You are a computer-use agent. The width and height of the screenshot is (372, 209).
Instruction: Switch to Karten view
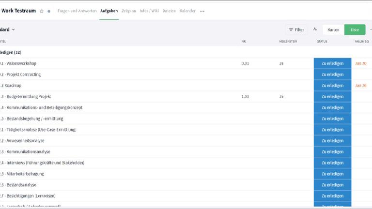333,30
